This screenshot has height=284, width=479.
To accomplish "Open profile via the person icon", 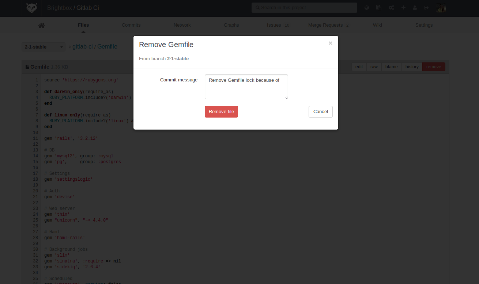I will 415,8.
